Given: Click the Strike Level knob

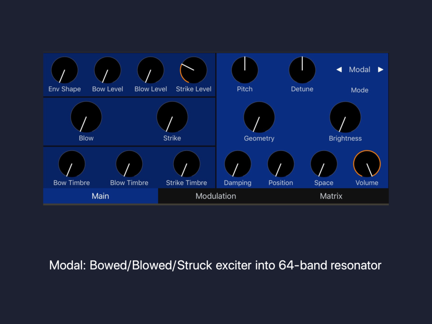Looking at the screenshot, I should click(x=193, y=70).
